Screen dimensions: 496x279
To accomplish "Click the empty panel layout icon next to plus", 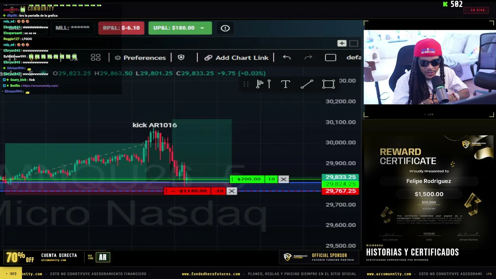I will (x=354, y=43).
